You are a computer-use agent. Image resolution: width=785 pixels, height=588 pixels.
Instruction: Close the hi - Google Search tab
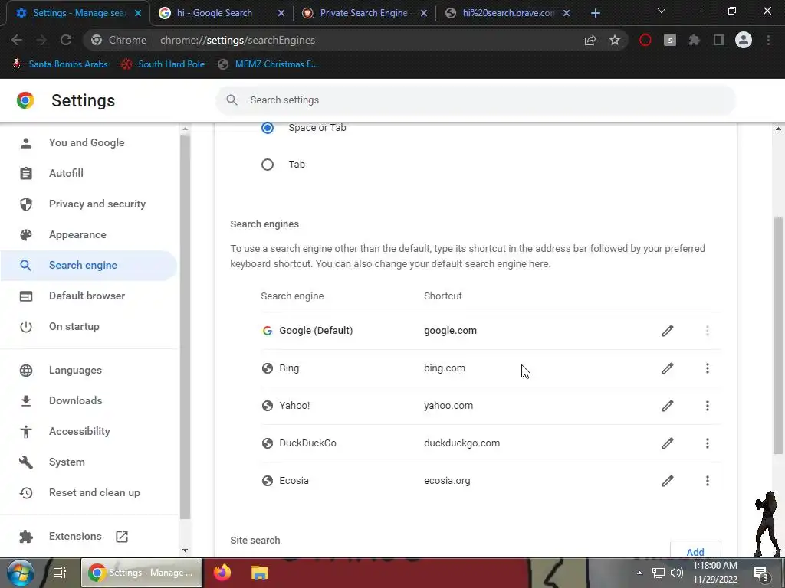point(281,14)
